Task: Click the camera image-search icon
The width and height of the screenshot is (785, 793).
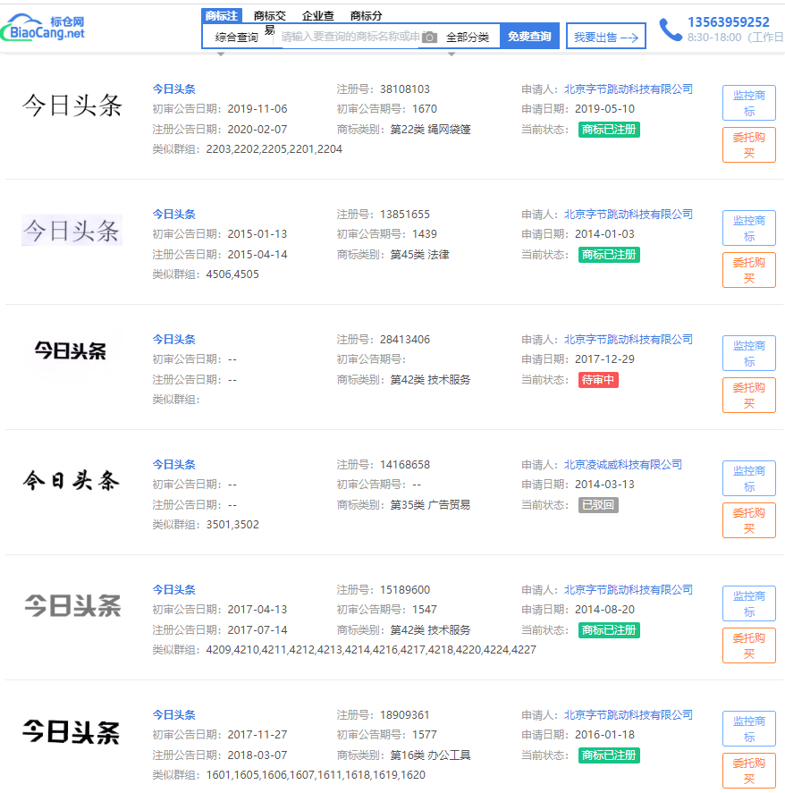Action: (429, 37)
